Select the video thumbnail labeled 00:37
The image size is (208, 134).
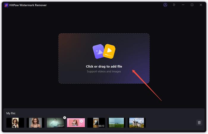[x=55, y=123]
